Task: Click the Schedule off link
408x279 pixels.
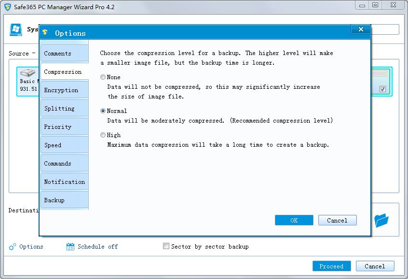Action: tap(97, 247)
